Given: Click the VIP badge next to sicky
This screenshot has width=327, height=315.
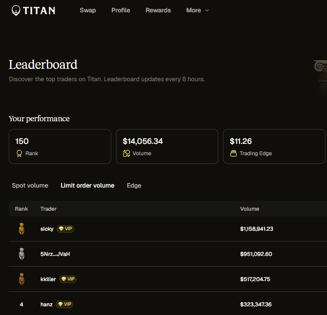Looking at the screenshot, I should 65,229.
